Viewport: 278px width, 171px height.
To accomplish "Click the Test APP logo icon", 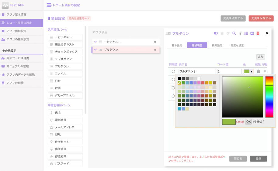I will coord(5,5).
